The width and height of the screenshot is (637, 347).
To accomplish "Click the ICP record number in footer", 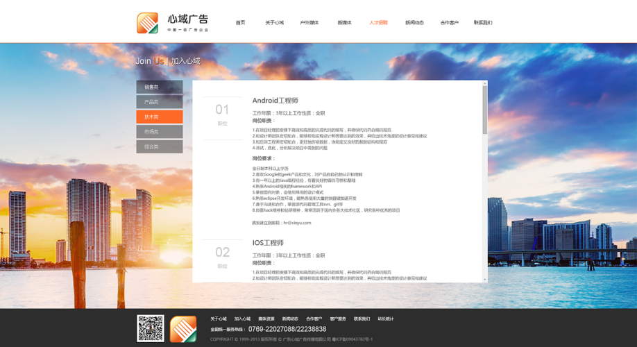I will click(x=353, y=339).
